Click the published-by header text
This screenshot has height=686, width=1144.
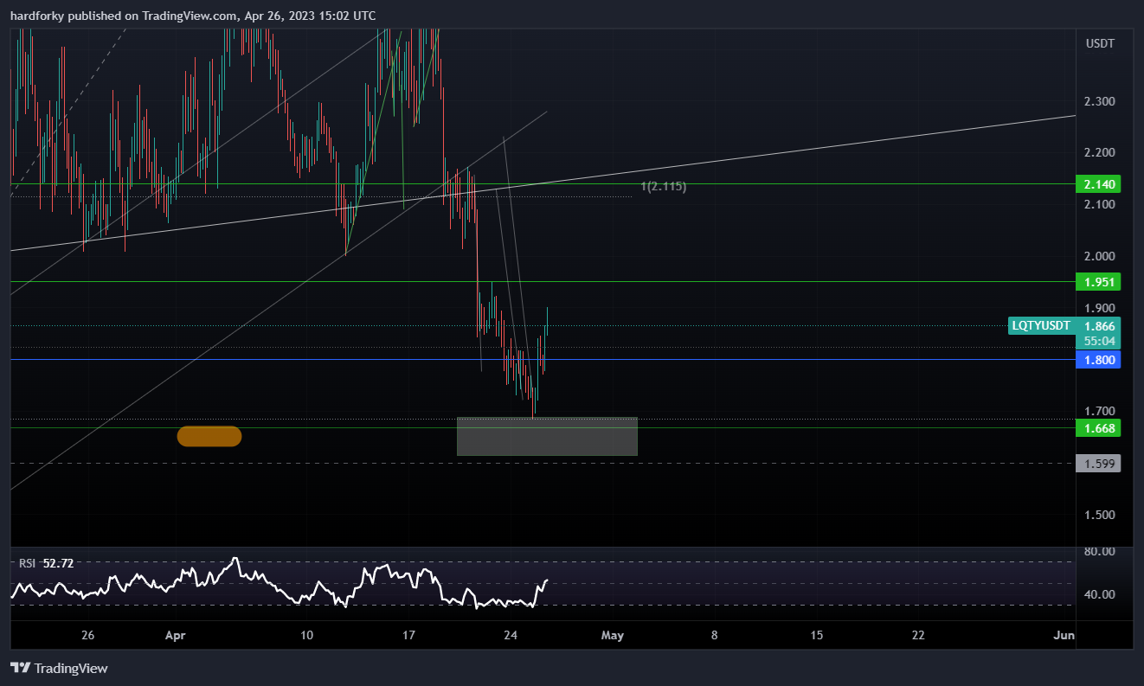click(193, 16)
